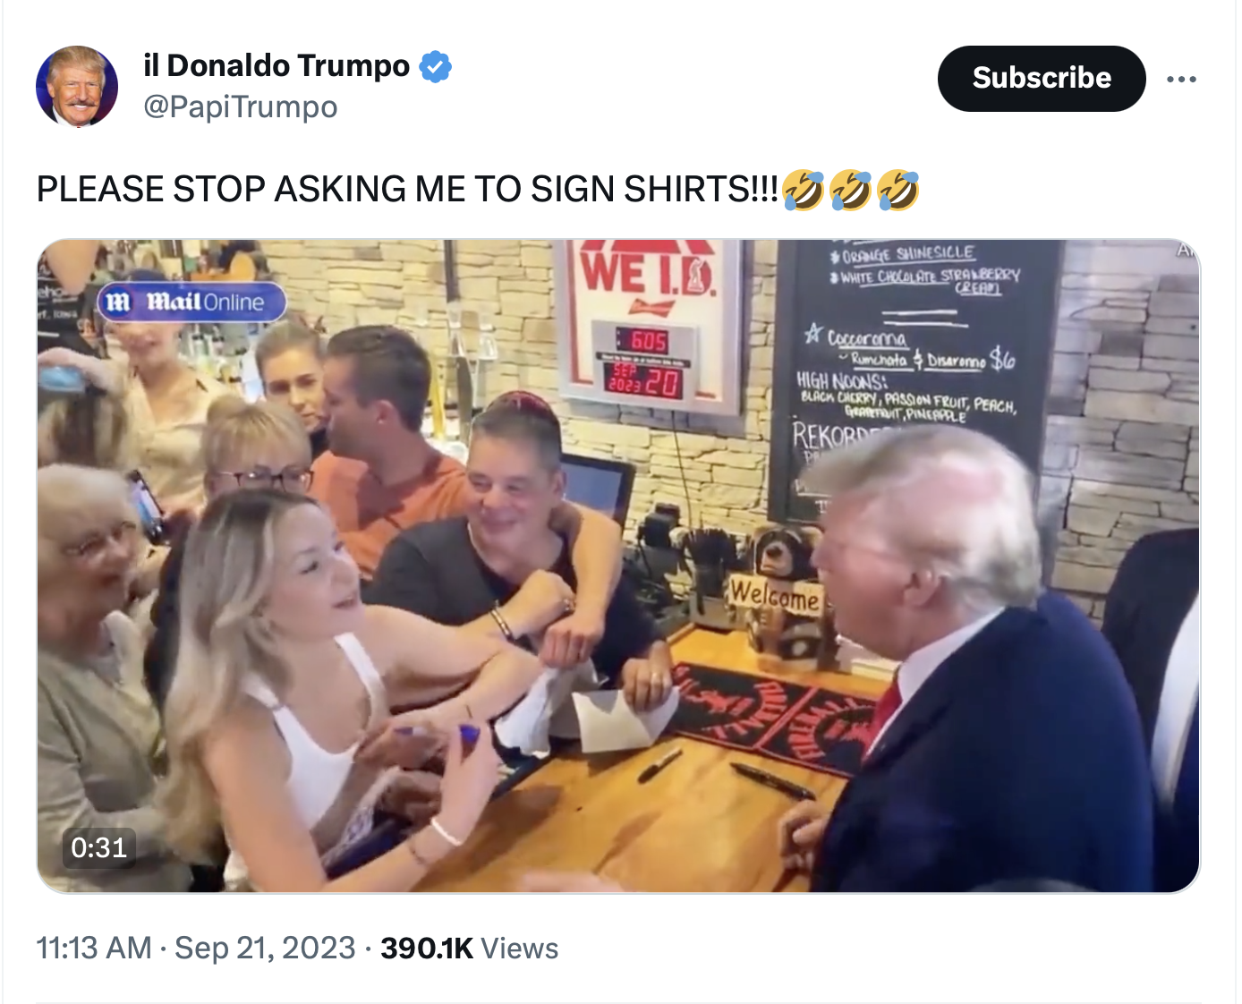Click the blue verified checkmark badge
Viewport: 1242px width, 1004px height.
436,67
